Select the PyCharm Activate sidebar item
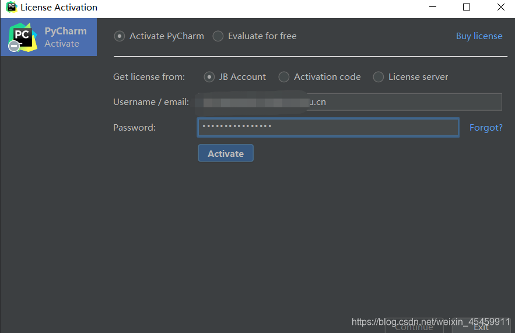Image resolution: width=515 pixels, height=333 pixels. click(48, 37)
